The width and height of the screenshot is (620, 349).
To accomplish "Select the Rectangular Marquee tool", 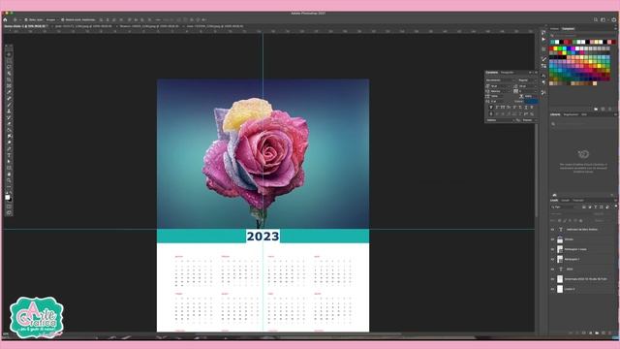I will click(x=9, y=61).
